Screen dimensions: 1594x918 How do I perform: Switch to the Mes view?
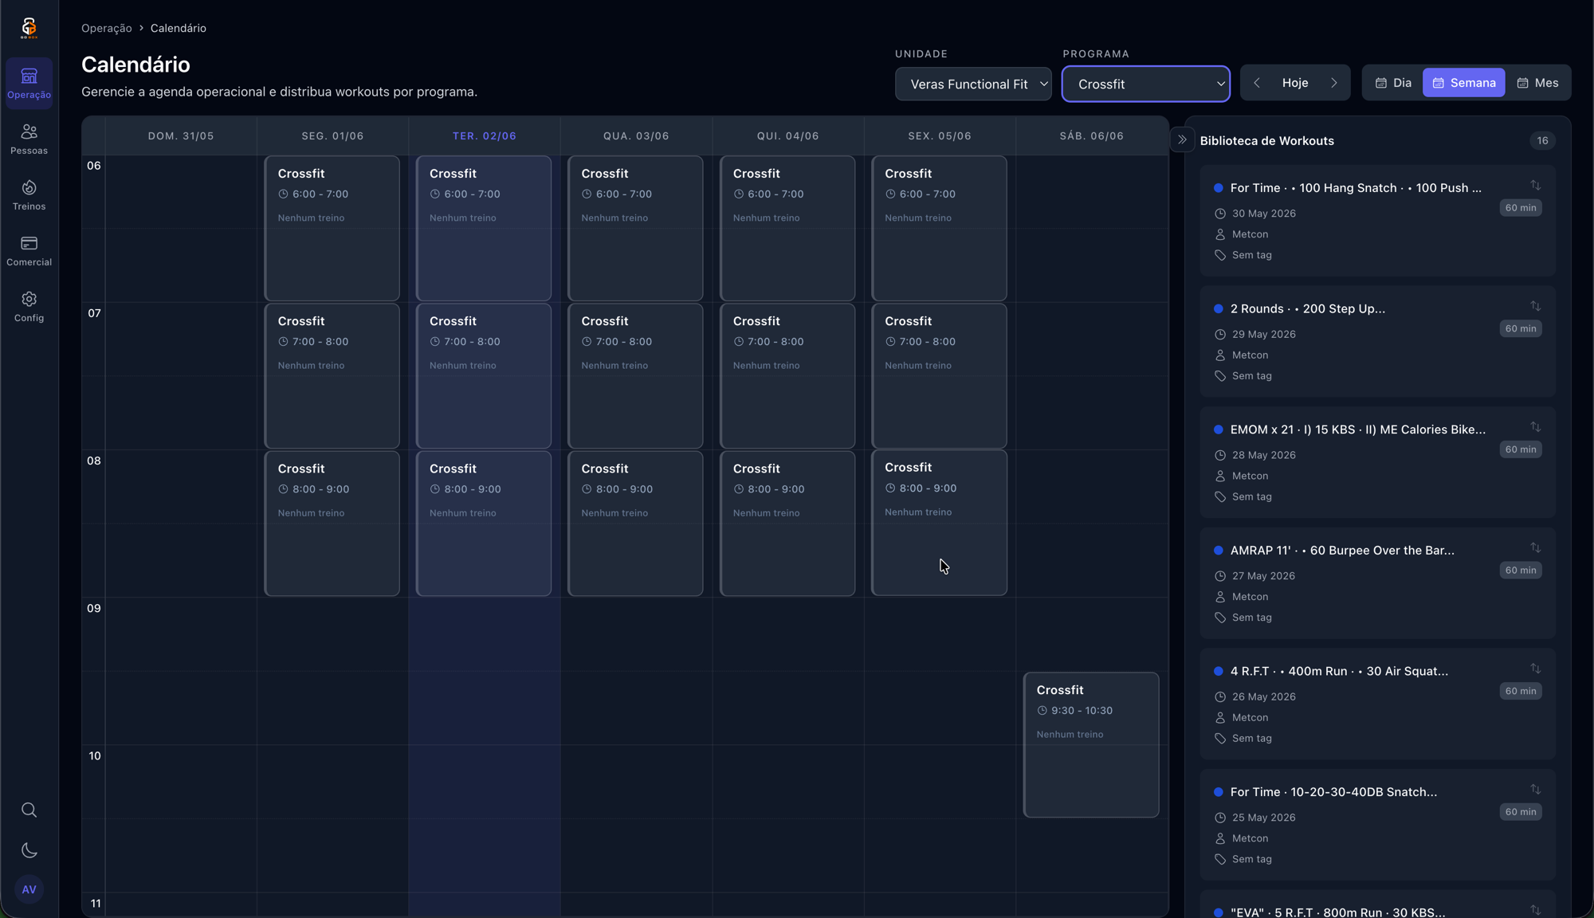1537,83
